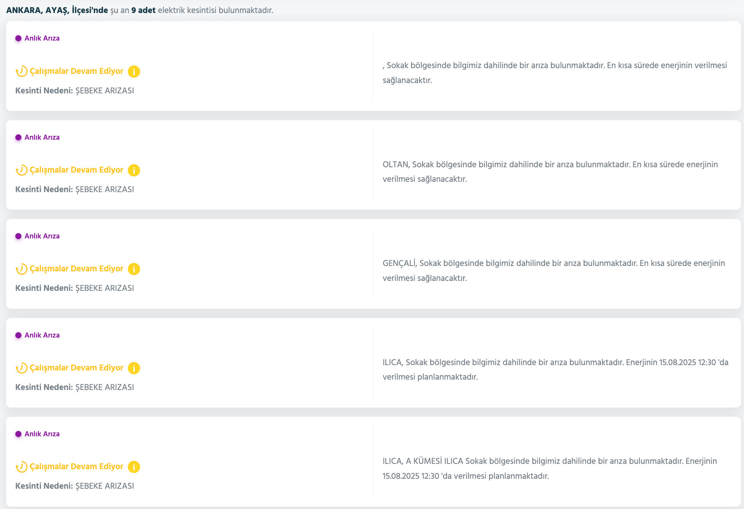
Task: Click 'Çalışmalar Devam Ediyor' in the OLTAN card
Action: click(77, 170)
